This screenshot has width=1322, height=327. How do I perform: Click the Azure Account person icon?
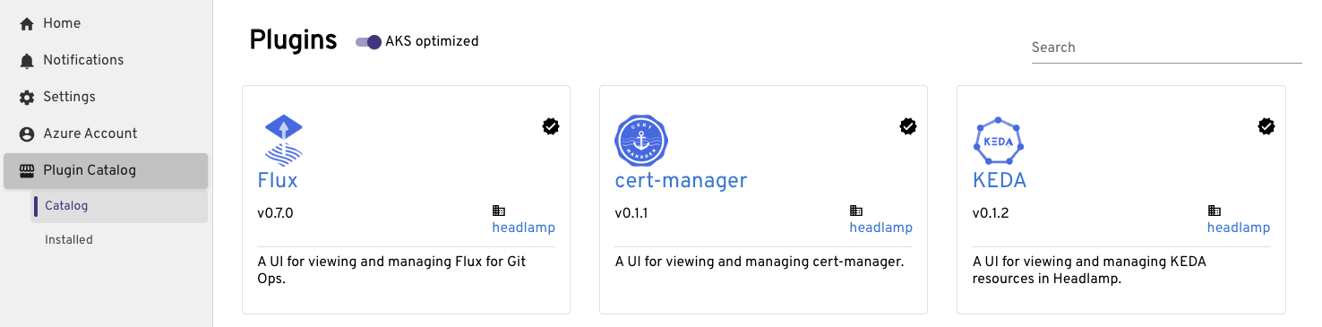pyautogui.click(x=27, y=133)
